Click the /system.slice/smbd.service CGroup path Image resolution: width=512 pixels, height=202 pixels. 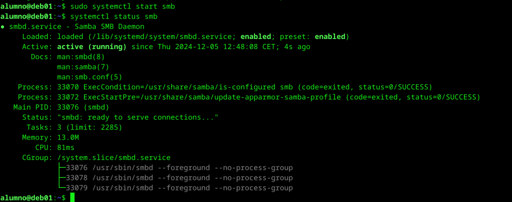[x=114, y=157]
